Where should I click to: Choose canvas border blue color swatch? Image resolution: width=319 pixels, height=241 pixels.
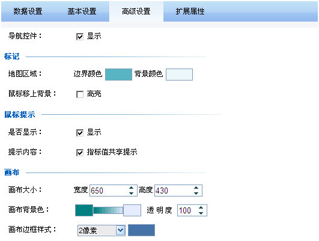(x=141, y=230)
